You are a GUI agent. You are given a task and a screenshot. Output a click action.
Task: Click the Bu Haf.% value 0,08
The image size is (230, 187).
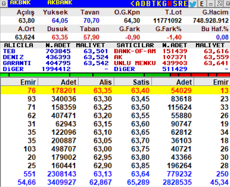pos(222,37)
